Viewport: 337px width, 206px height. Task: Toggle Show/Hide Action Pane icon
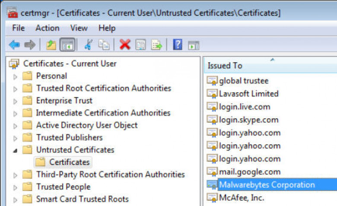[x=194, y=45]
